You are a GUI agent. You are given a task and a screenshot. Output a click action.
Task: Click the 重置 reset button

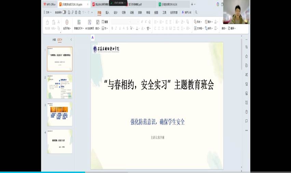pyautogui.click(x=105, y=22)
